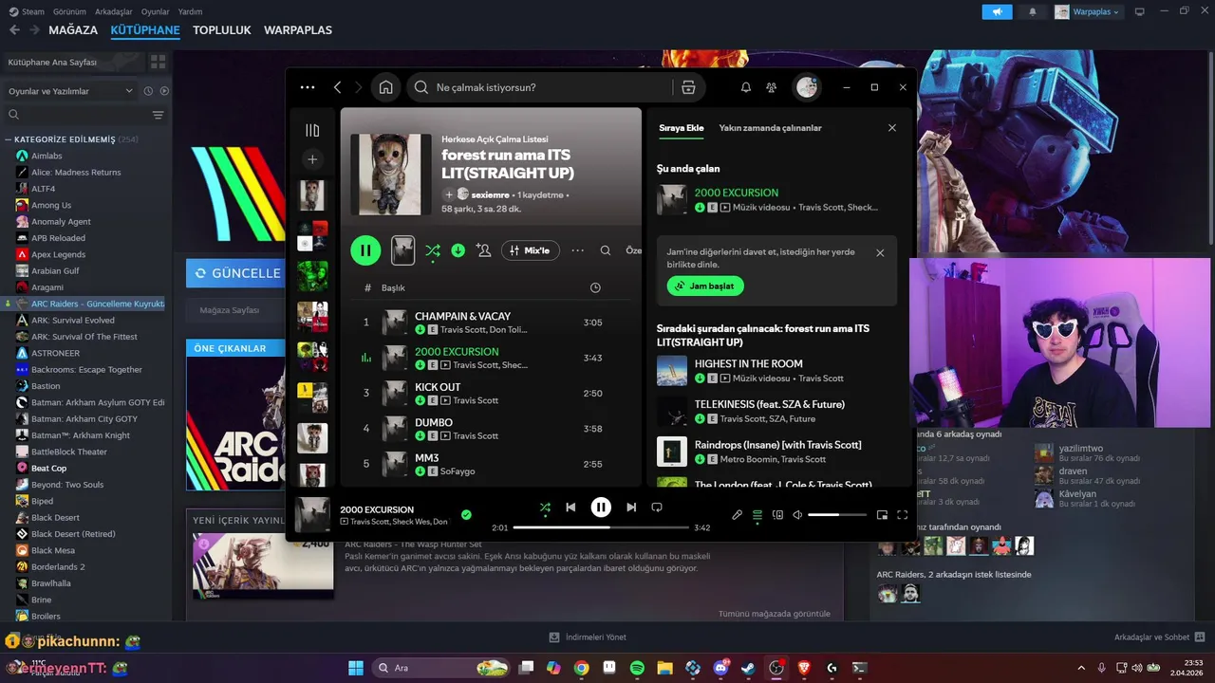Select Apex Legends in Steam library
The height and width of the screenshot is (683, 1215).
(x=58, y=254)
